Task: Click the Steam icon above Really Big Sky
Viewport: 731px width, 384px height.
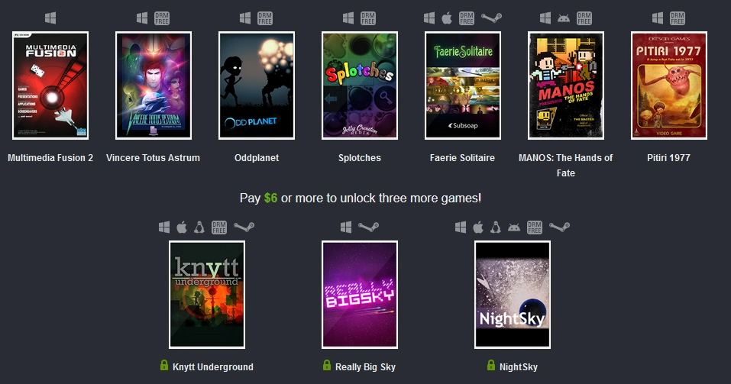Action: 368,227
